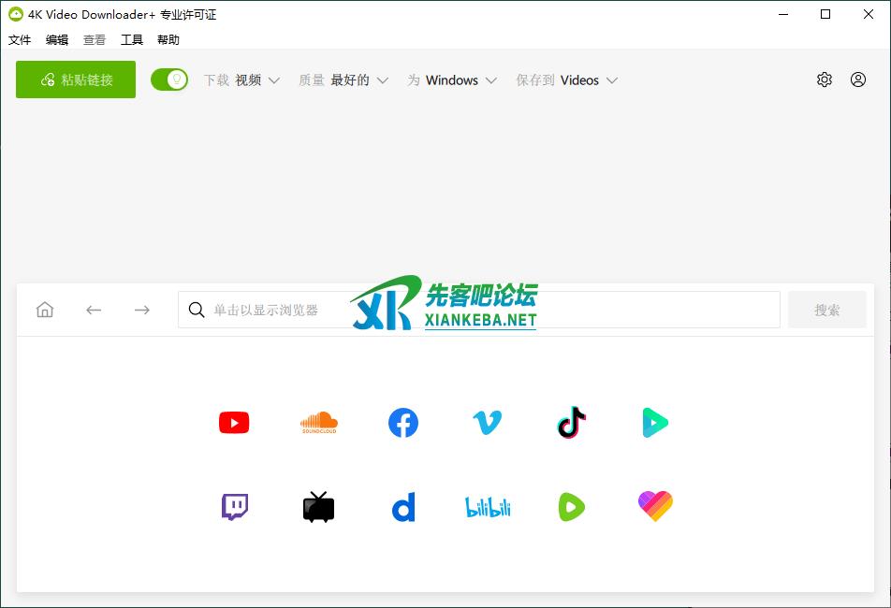Click the 粘贴链接 paste link button
This screenshot has height=608, width=891.
tap(75, 80)
